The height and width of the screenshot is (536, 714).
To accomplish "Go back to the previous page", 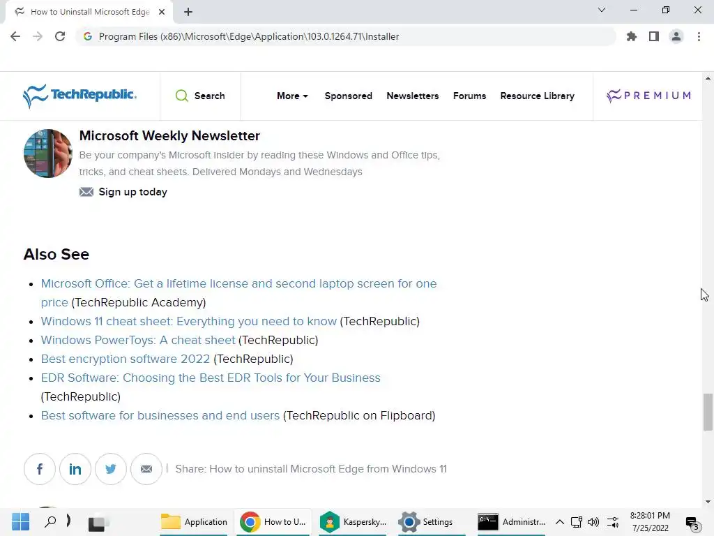I will pos(15,36).
